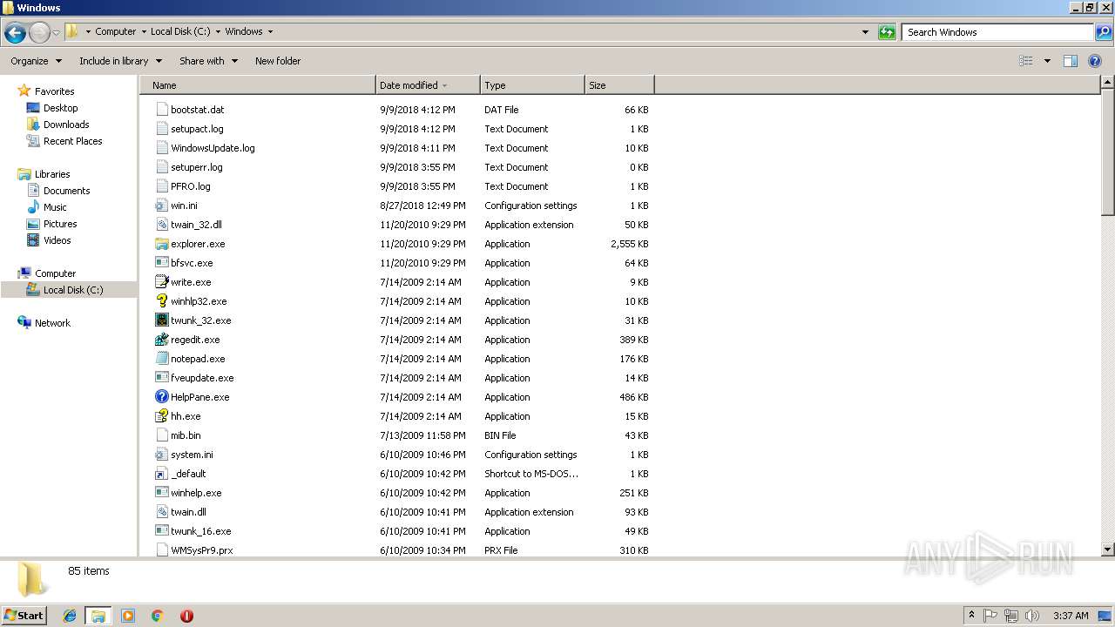Sort by the Size column header
The width and height of the screenshot is (1115, 627).
pos(619,85)
